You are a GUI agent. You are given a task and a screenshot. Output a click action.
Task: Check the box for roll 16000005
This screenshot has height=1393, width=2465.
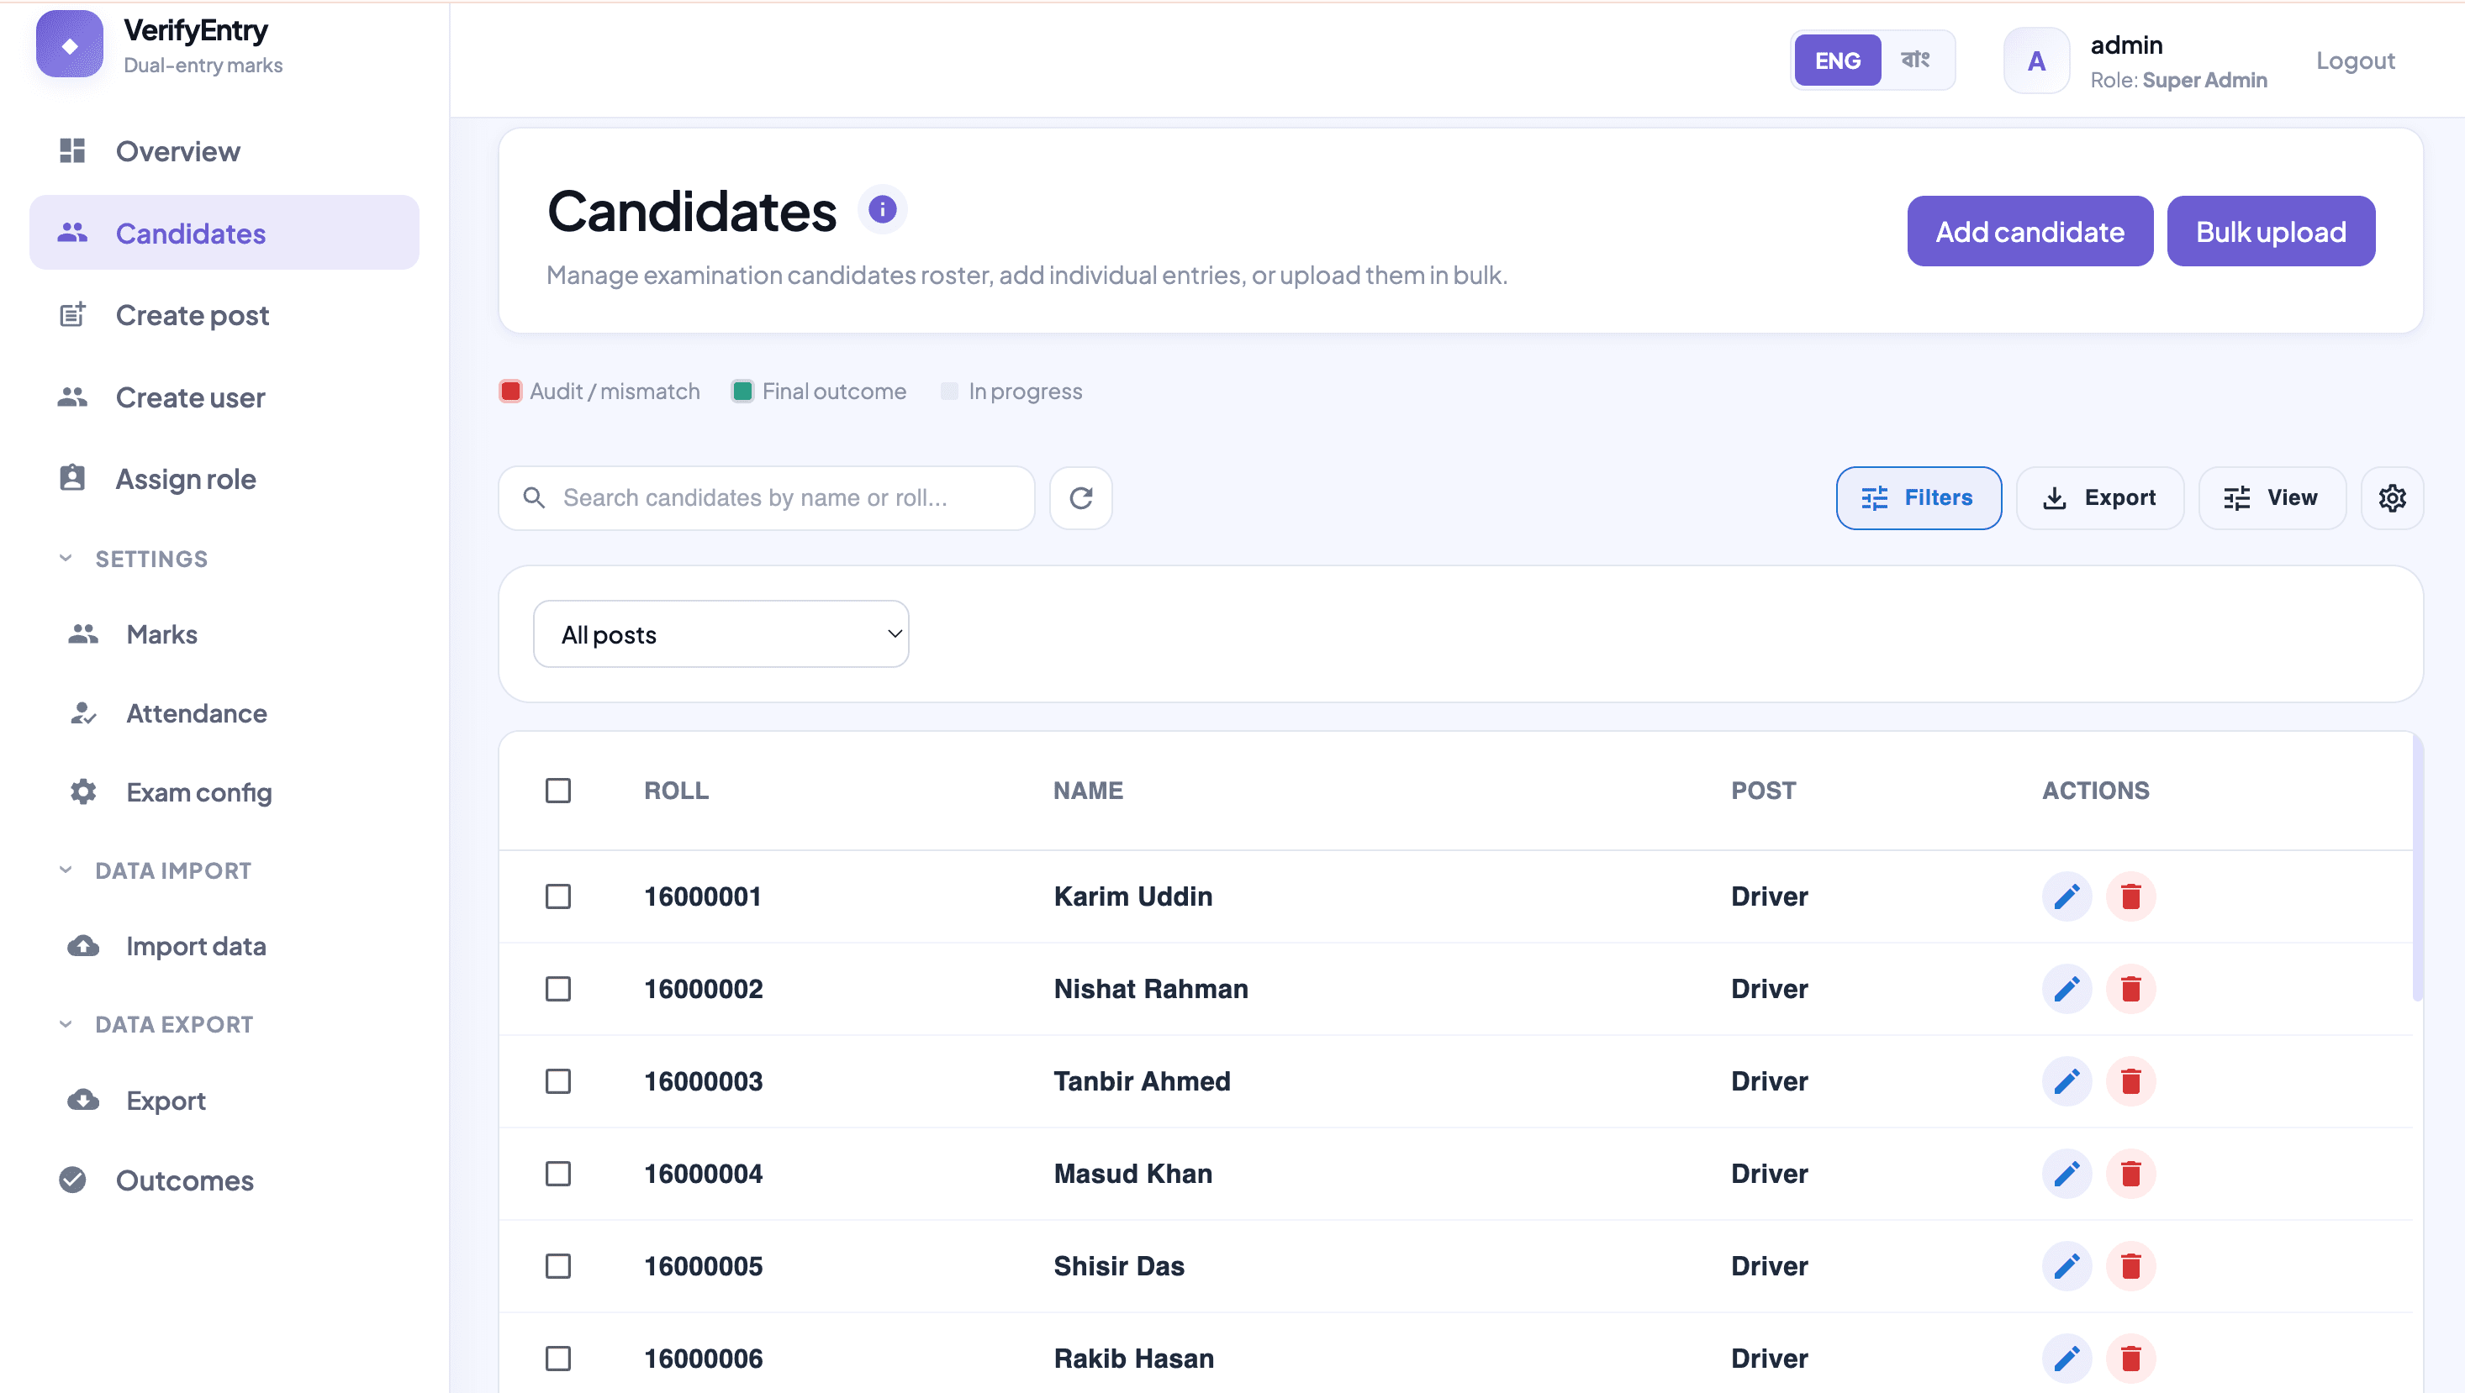558,1266
